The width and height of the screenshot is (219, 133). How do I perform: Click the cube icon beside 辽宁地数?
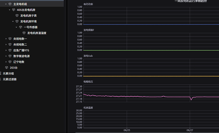(x=10, y=62)
